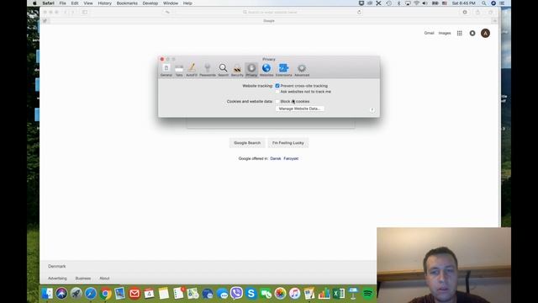Open Viber from the Dock

click(x=236, y=294)
